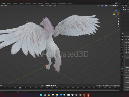The width and height of the screenshot is (129, 97).
Task: Toggle X-ray mode
Action: tap(110, 6)
